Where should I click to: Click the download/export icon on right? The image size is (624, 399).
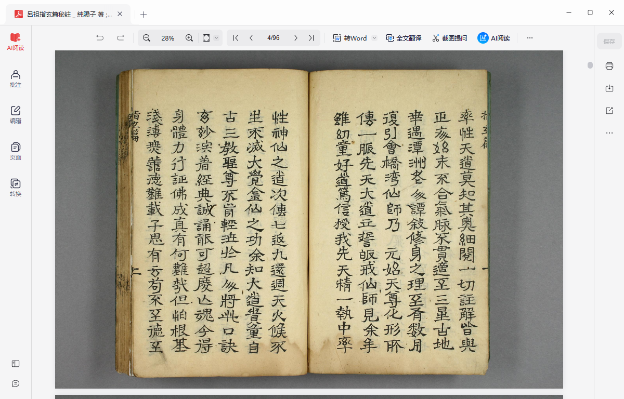609,88
